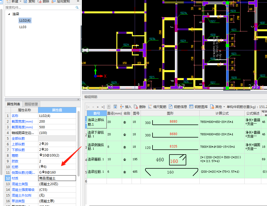Click the 计算公式 column header
The image size is (267, 206).
coord(222,113)
